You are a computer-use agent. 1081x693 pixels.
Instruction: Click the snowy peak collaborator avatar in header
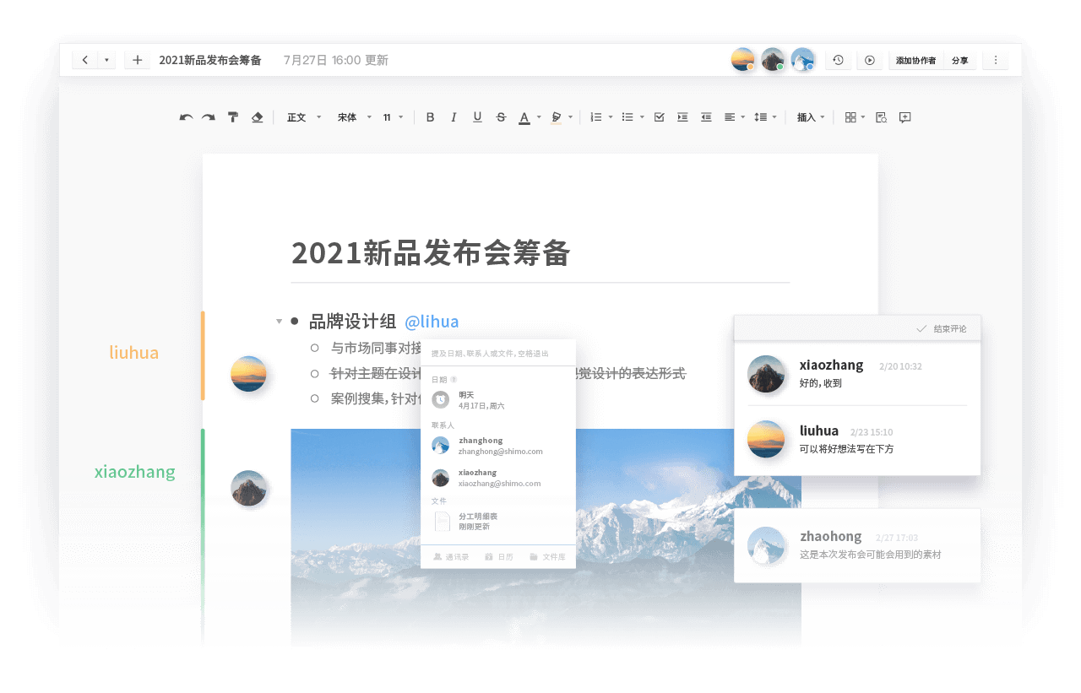pos(802,59)
